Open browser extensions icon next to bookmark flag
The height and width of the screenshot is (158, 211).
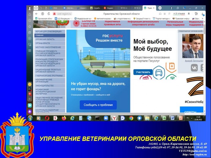click(x=196, y=14)
